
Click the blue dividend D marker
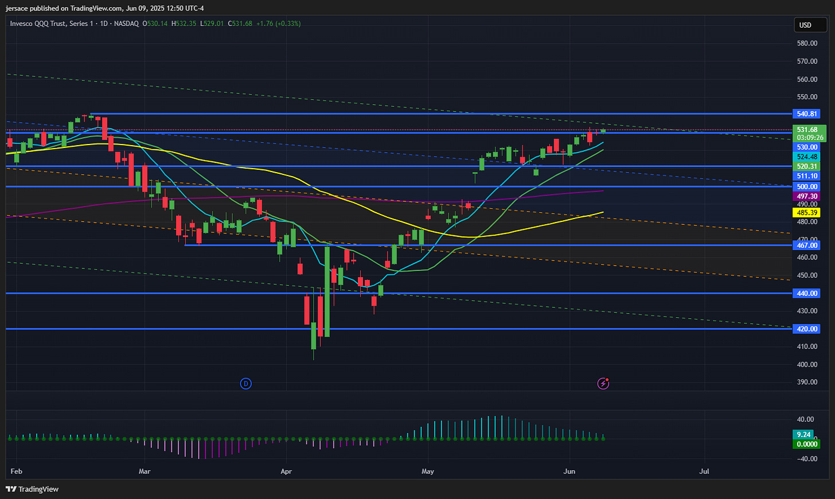click(x=245, y=384)
